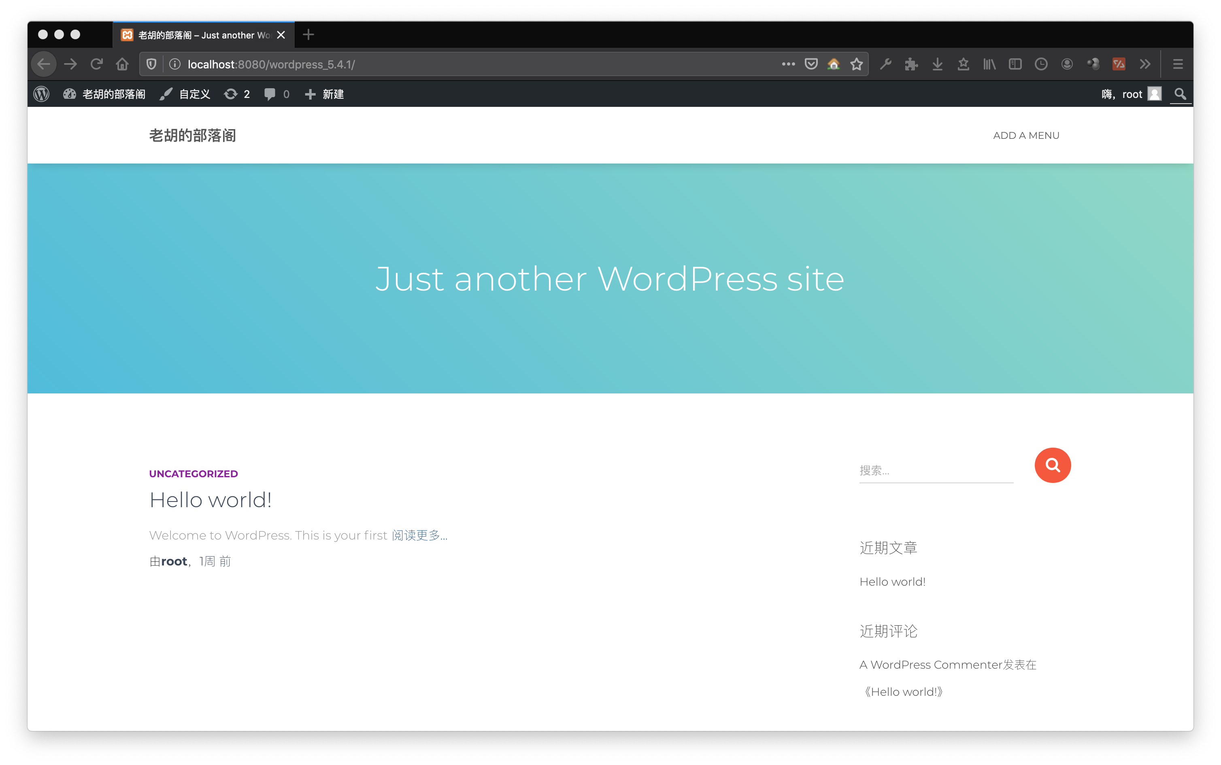Image resolution: width=1221 pixels, height=765 pixels.
Task: Open 自定义 customizer in admin bar
Action: coord(184,94)
